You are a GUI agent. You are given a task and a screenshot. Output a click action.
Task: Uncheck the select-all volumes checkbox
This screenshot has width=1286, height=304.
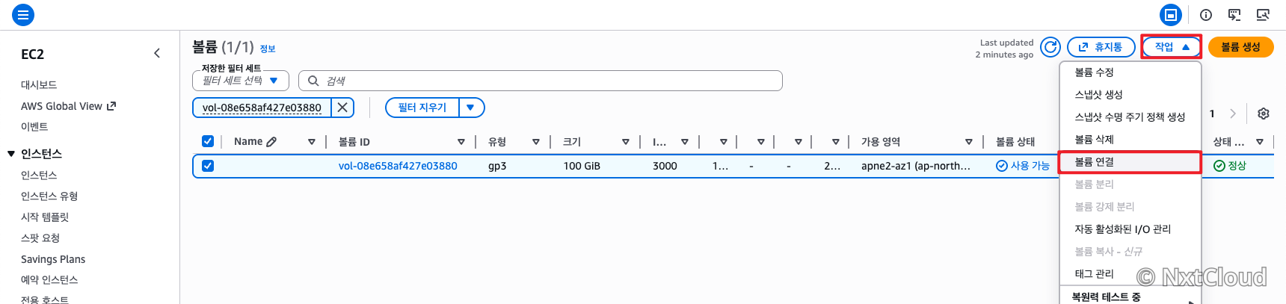208,141
